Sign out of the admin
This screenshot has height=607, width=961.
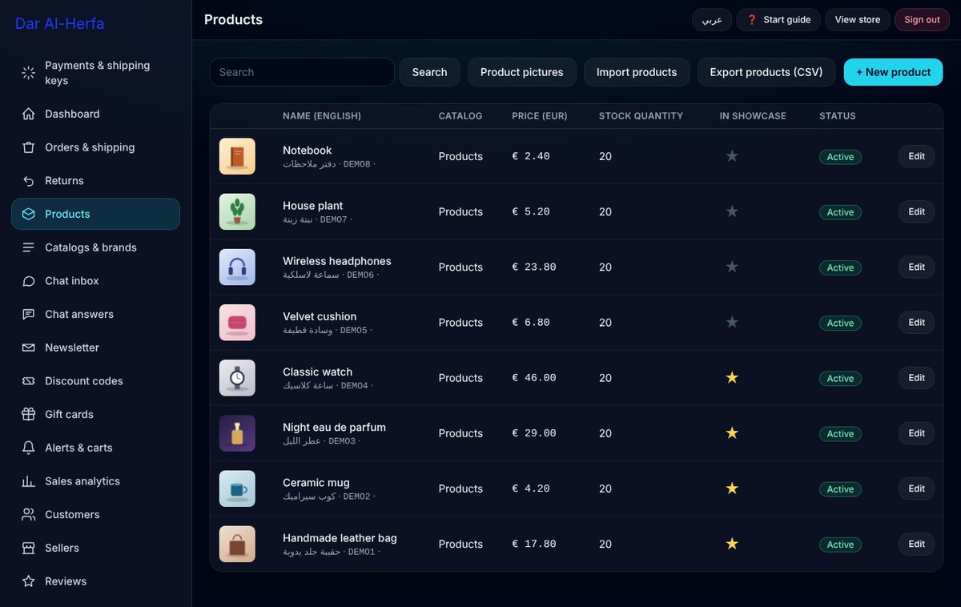pyautogui.click(x=922, y=20)
